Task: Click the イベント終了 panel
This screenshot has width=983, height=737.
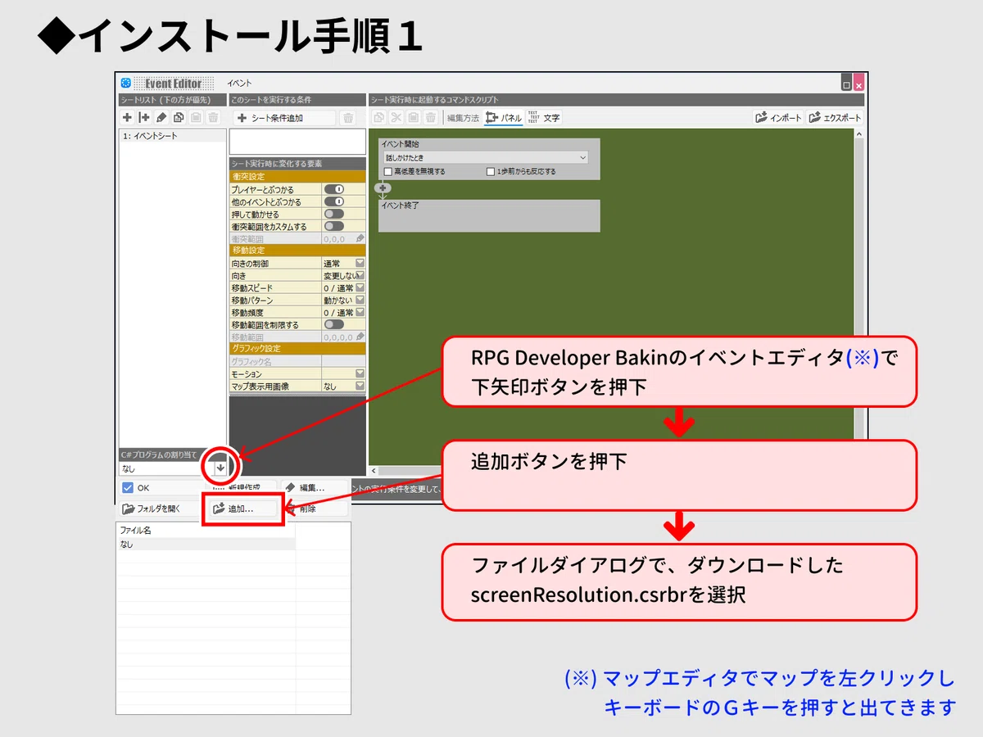Action: pyautogui.click(x=489, y=215)
